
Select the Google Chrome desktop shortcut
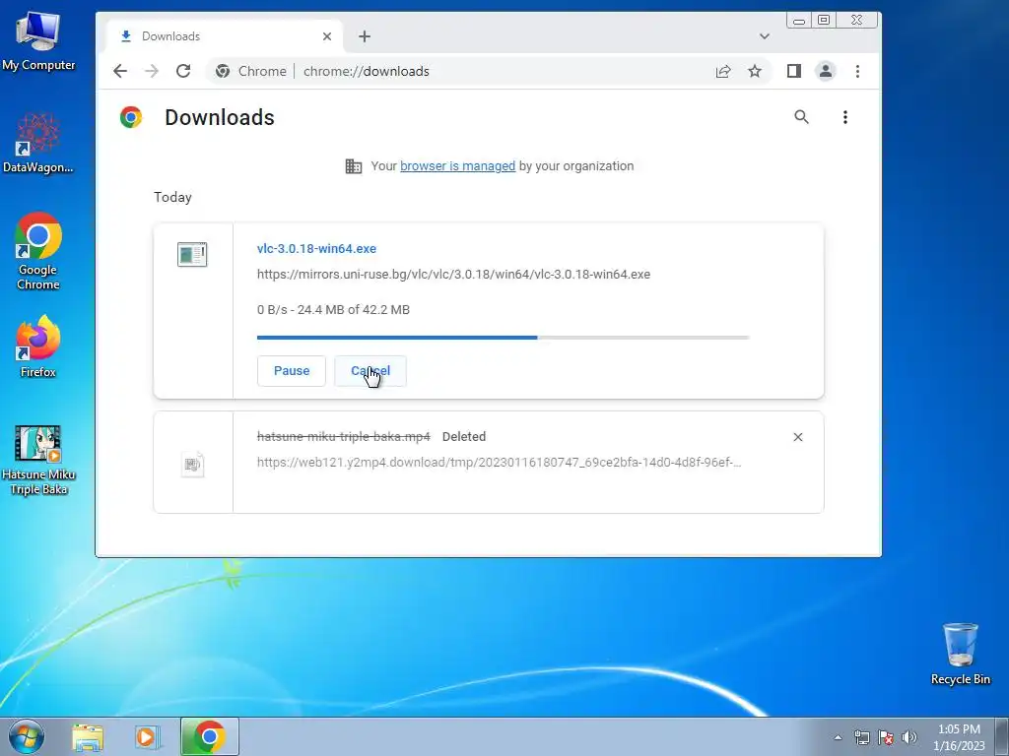[38, 251]
